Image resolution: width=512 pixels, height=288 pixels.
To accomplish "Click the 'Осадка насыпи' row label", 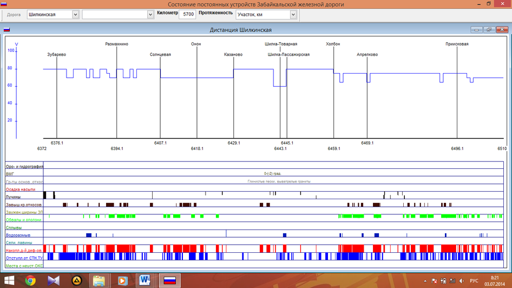I will [21, 190].
